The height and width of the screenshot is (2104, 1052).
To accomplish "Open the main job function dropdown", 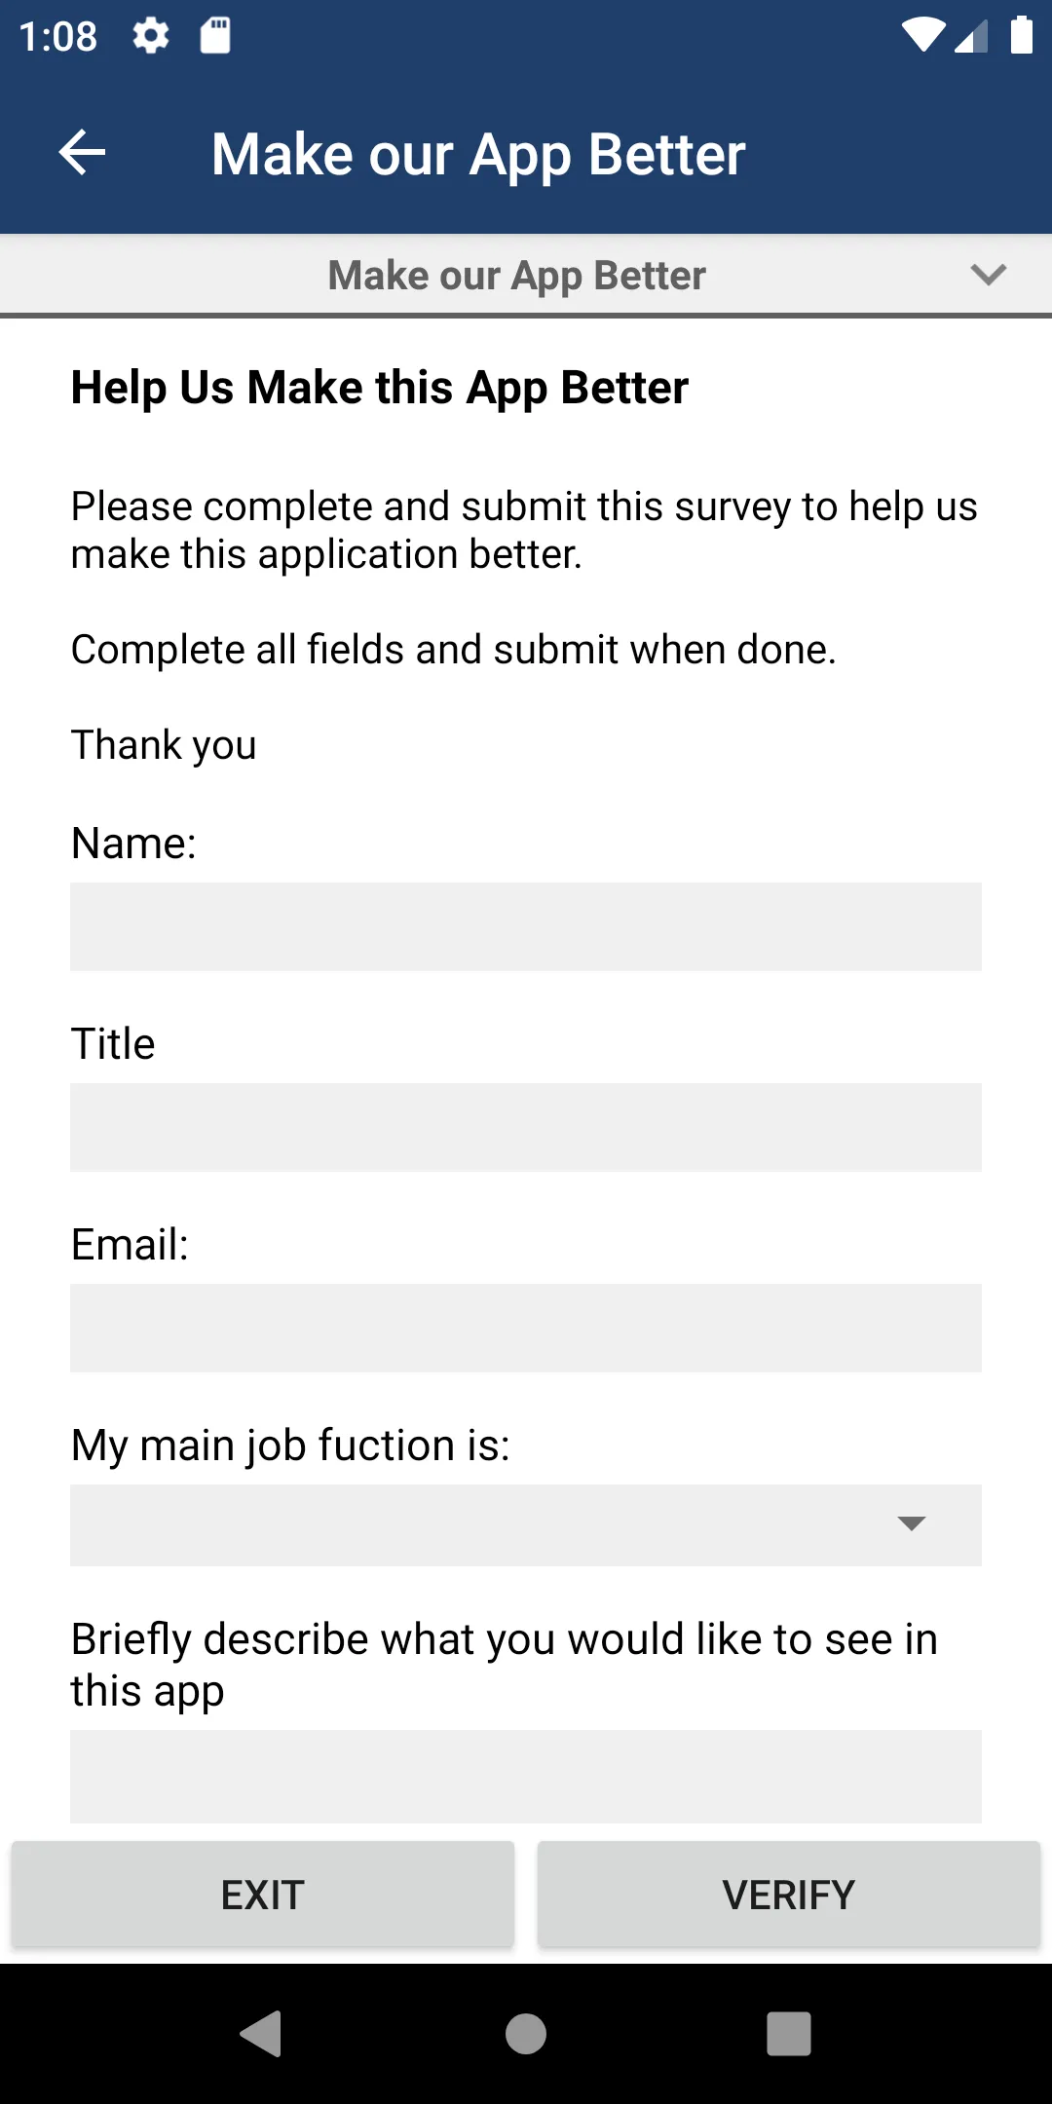I will pos(487,1524).
